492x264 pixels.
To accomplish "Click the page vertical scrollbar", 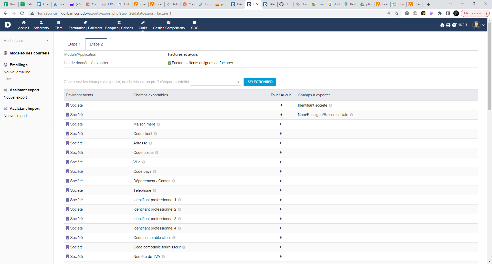I will click(489, 66).
